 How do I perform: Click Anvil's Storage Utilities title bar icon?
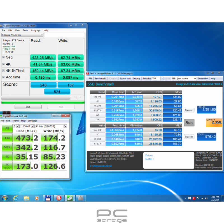pos(88,73)
